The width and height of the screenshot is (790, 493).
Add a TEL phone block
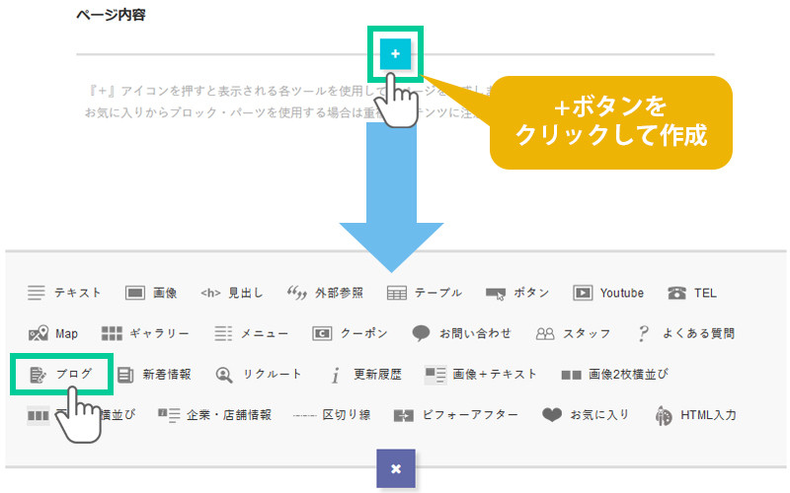pos(692,293)
